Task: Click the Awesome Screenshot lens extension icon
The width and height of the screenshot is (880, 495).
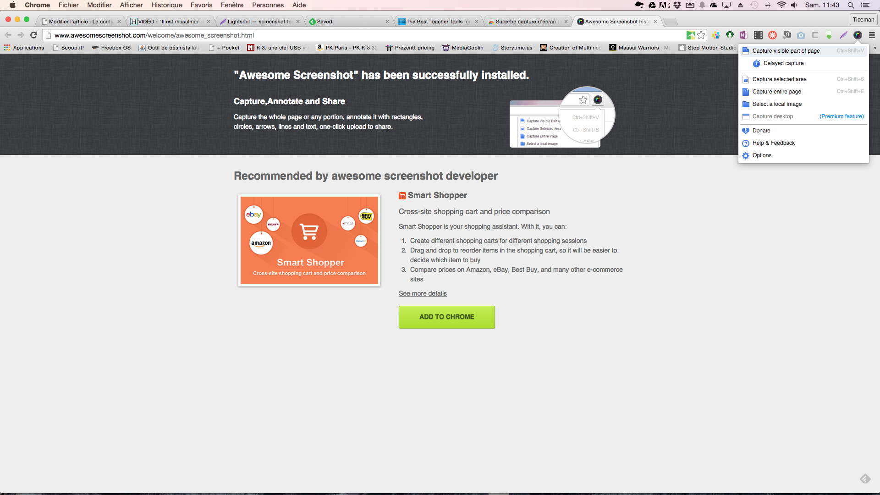Action: [x=858, y=35]
